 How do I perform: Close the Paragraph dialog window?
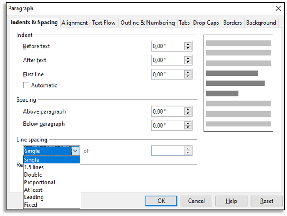tap(278, 8)
